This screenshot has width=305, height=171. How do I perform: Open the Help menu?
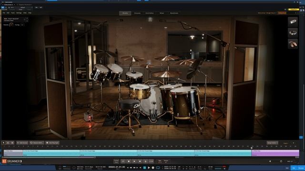30,13
